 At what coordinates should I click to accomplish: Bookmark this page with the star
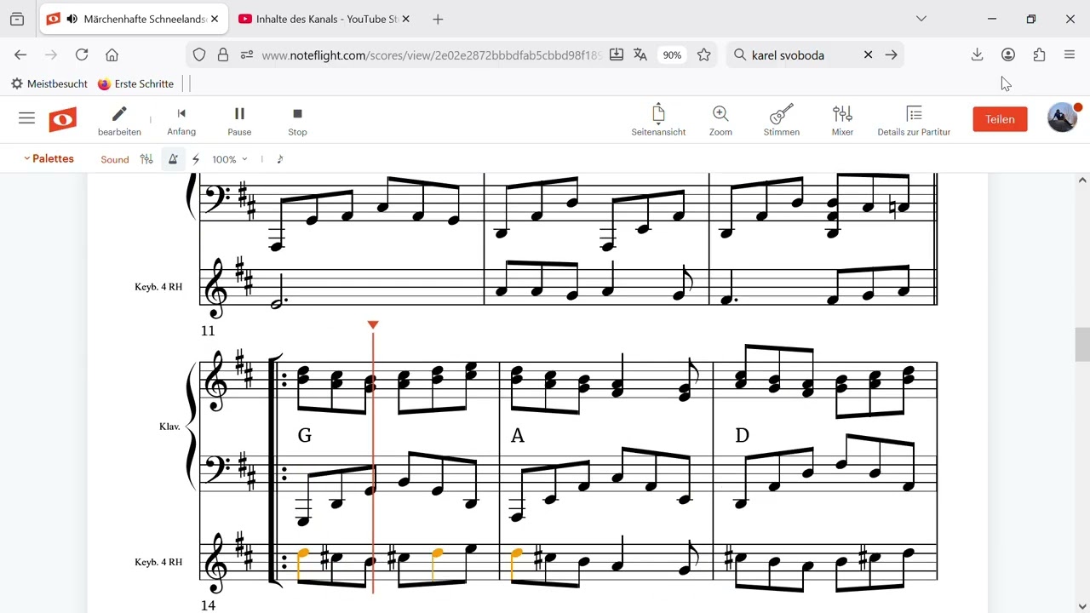tap(703, 54)
